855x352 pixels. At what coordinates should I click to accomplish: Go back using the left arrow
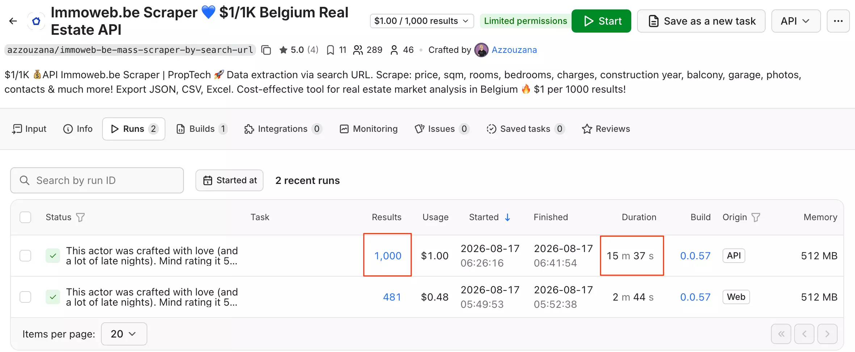pos(13,21)
